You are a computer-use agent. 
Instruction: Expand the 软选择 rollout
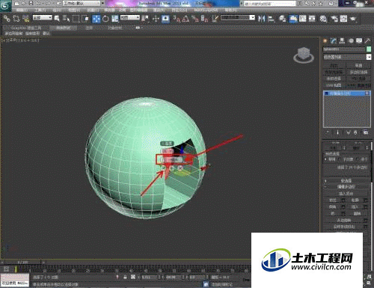tap(346, 180)
